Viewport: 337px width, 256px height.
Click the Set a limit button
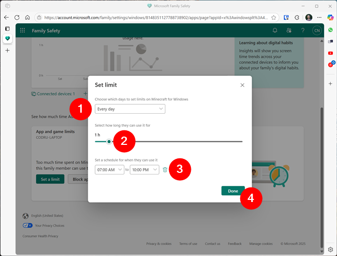click(50, 179)
